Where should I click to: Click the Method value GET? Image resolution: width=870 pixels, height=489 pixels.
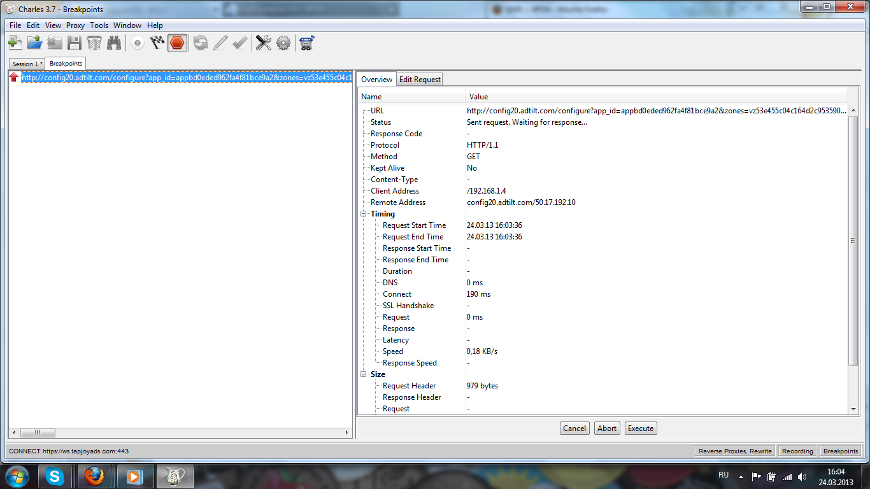[x=473, y=157]
